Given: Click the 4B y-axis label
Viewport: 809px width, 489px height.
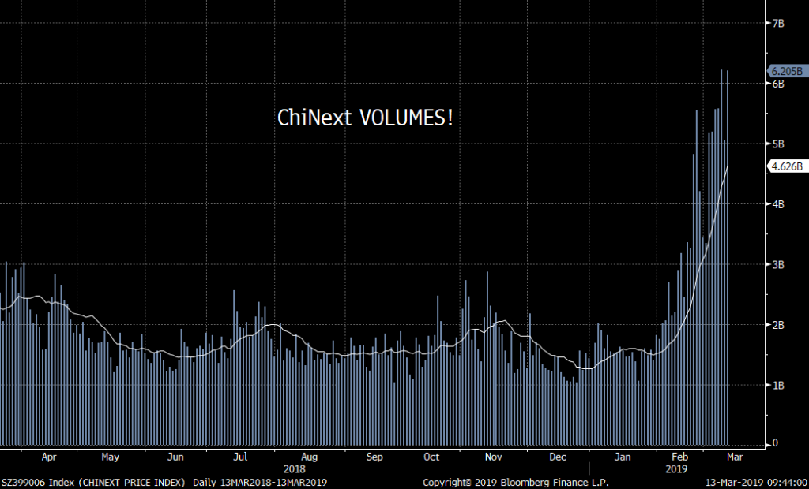Looking at the screenshot, I should [x=778, y=204].
